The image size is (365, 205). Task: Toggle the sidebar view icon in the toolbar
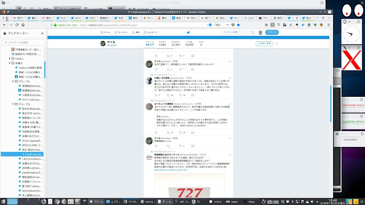coord(273,25)
